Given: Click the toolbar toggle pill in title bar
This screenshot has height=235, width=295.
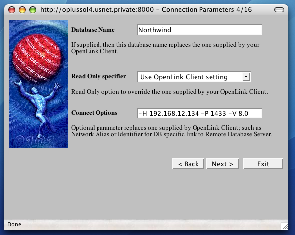Looking at the screenshot, I should tap(279, 10).
